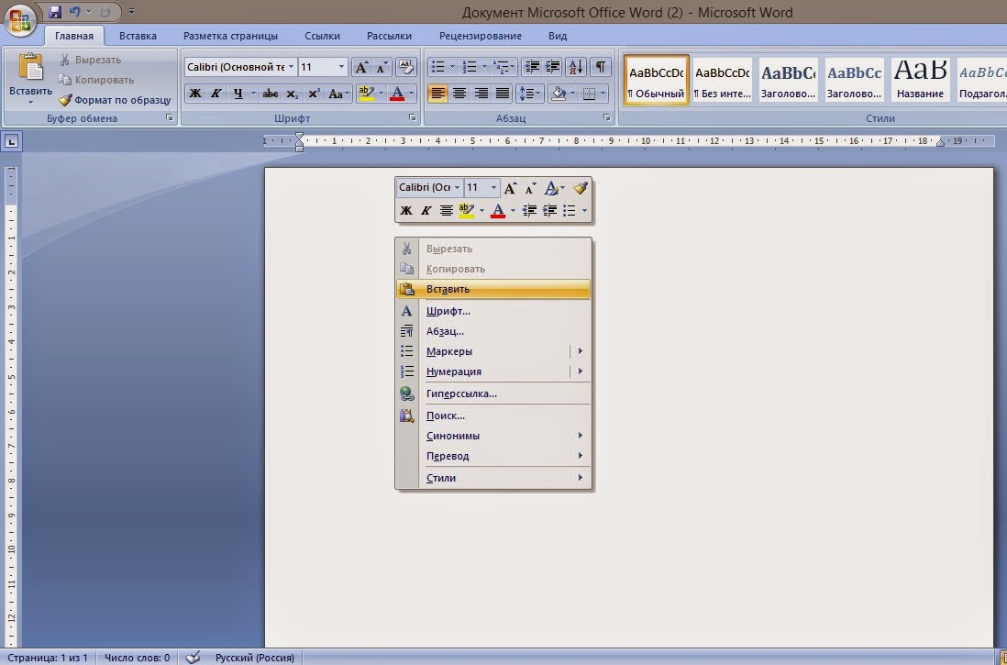
Task: Toggle italic К in ribbon
Action: [216, 94]
